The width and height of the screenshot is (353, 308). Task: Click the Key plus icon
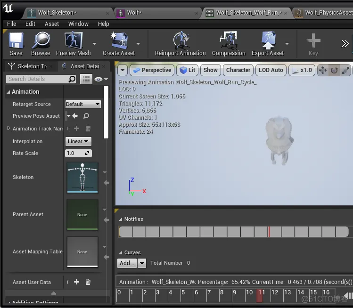click(313, 41)
